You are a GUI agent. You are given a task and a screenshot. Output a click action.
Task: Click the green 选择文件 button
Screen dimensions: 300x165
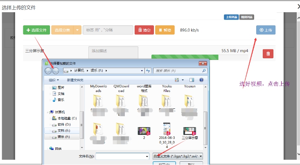36,30
